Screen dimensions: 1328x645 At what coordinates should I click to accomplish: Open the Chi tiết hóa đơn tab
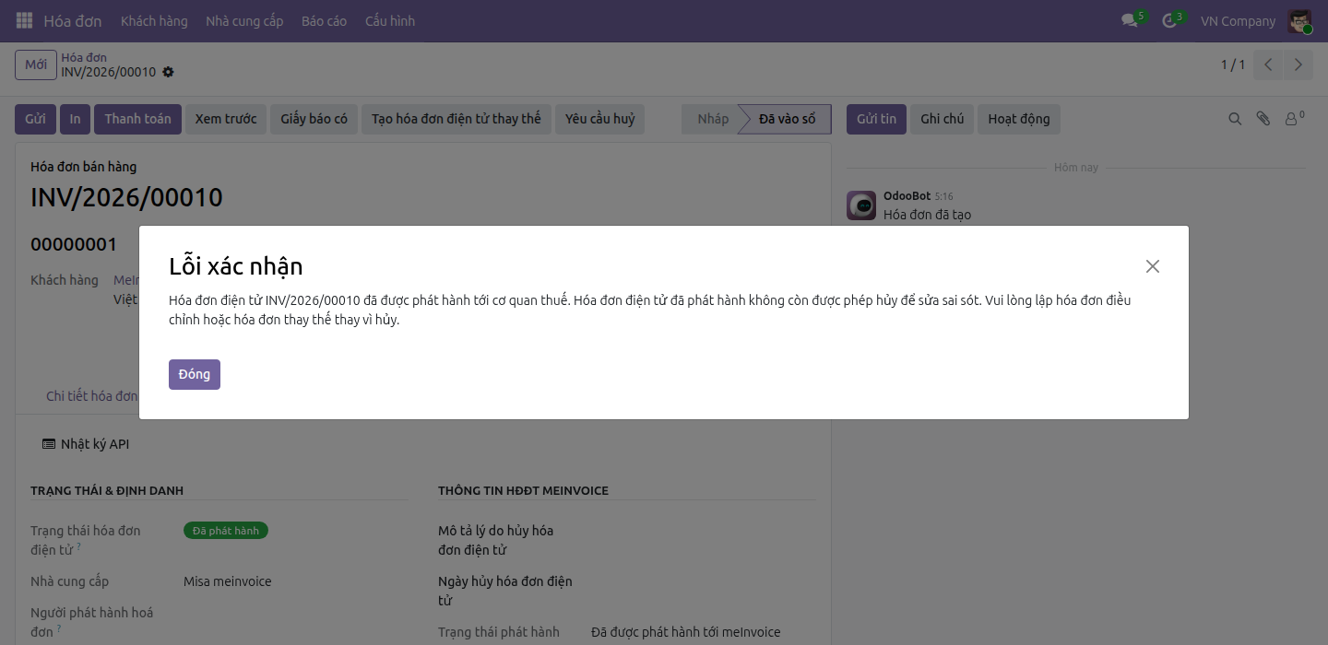(x=92, y=396)
